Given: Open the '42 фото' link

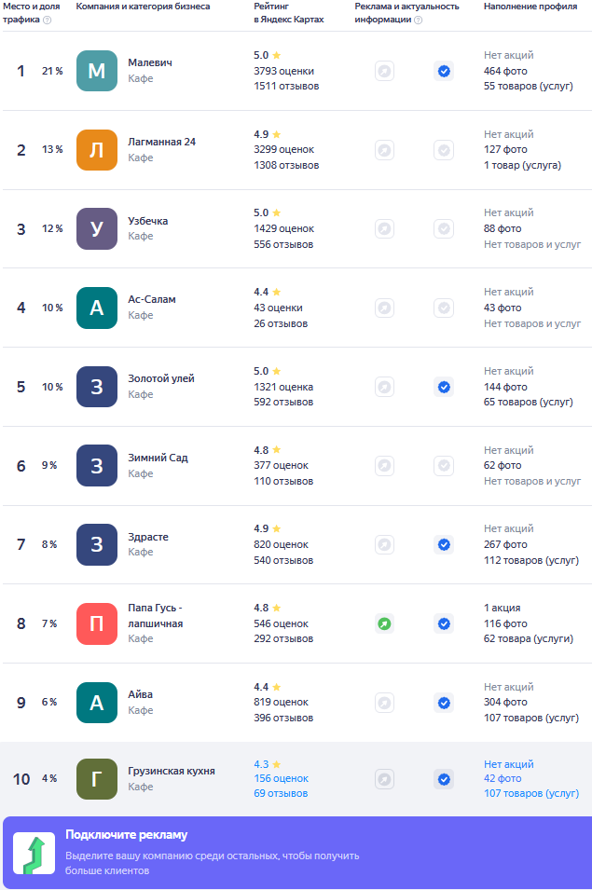Looking at the screenshot, I should tap(503, 778).
